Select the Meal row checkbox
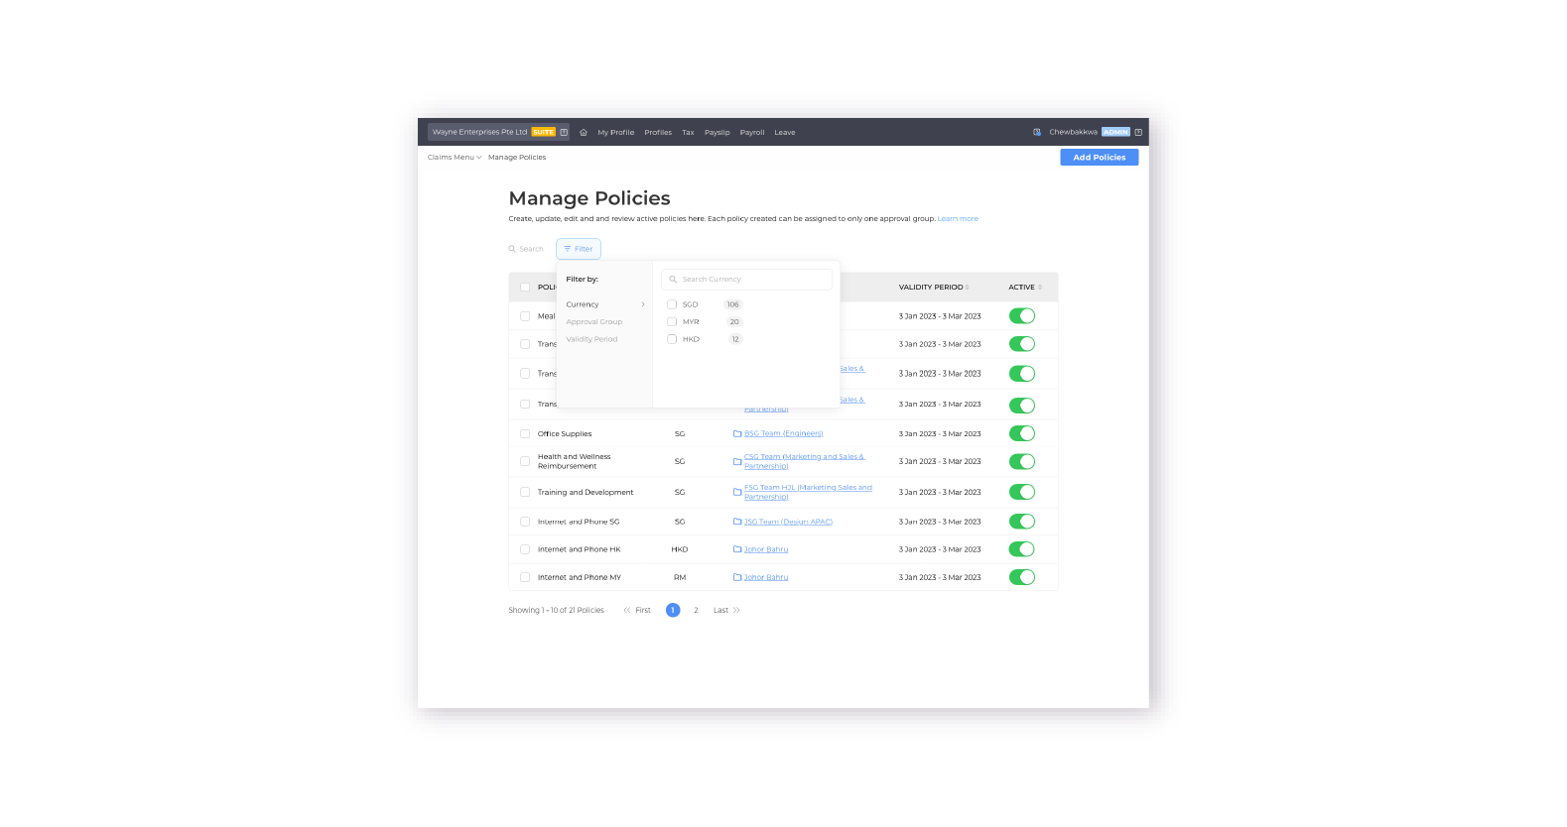This screenshot has height=827, width=1567. click(x=525, y=316)
